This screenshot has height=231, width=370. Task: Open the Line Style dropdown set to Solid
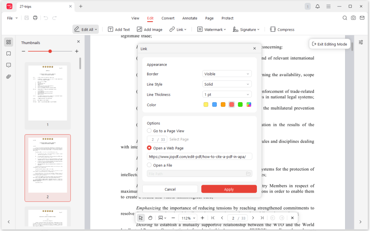(x=227, y=84)
